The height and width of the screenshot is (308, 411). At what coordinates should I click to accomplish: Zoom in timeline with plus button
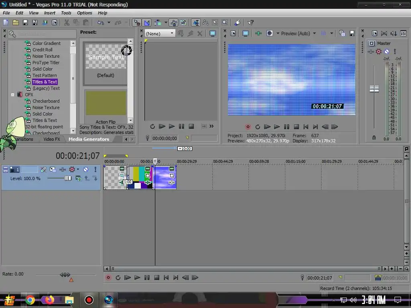[392, 269]
